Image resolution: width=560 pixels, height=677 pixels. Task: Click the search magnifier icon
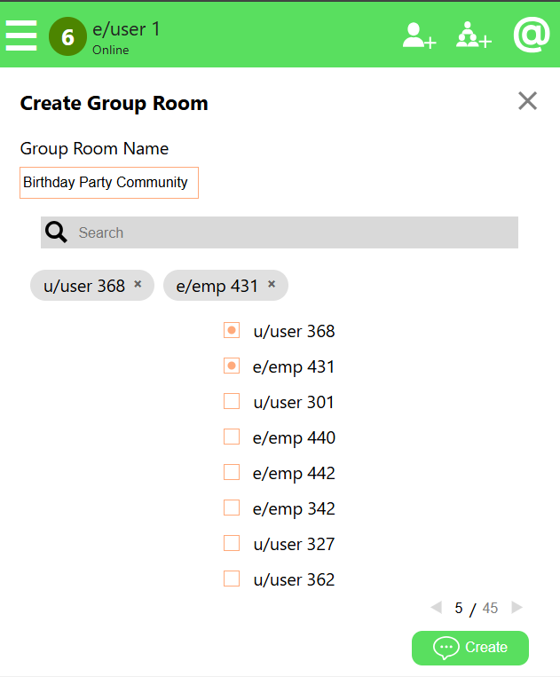coord(57,232)
